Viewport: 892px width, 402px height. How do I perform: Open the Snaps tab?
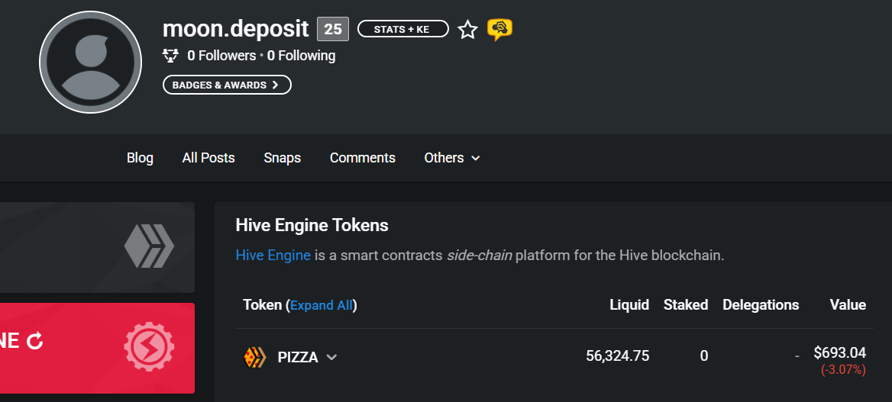(x=282, y=158)
